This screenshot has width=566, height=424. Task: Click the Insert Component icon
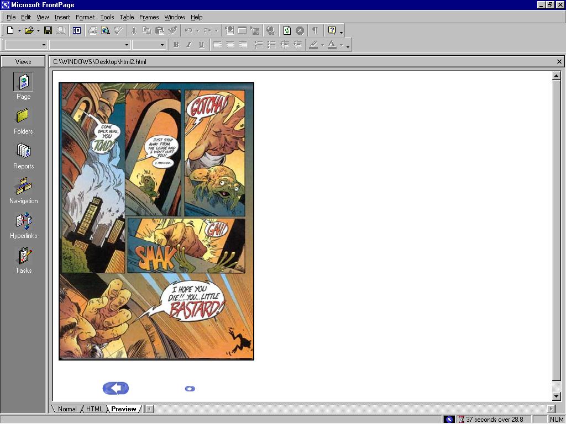pyautogui.click(x=229, y=31)
